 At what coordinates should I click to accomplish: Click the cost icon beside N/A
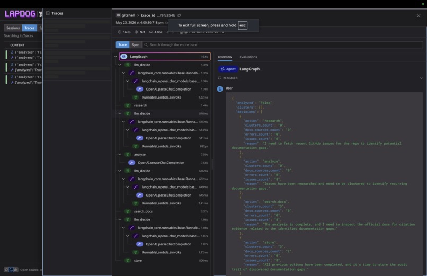coord(136,32)
